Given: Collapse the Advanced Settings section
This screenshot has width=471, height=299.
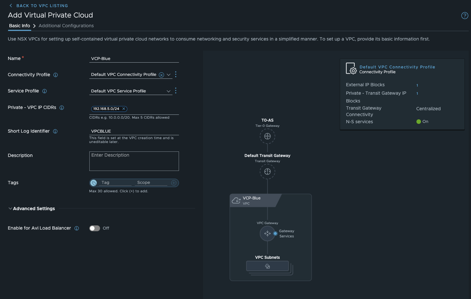Looking at the screenshot, I should (10, 209).
